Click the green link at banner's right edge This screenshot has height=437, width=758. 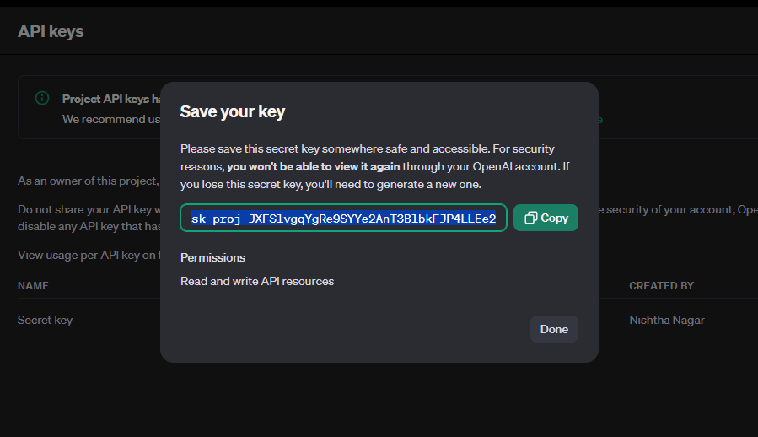[x=600, y=120]
